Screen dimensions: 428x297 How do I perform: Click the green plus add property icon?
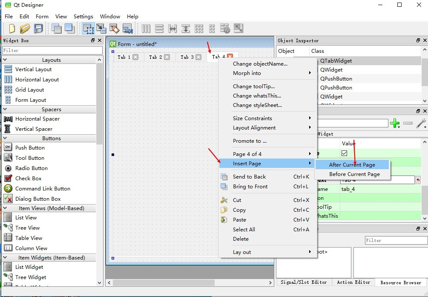click(x=395, y=124)
